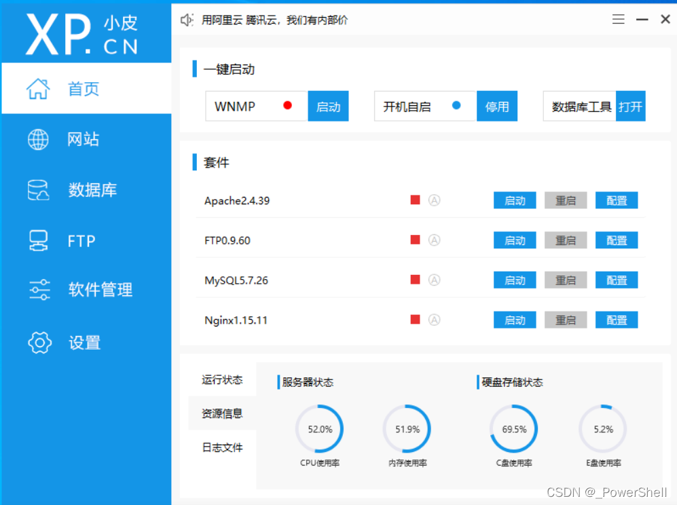Select the 网站 websites section
677x505 pixels.
click(x=84, y=139)
